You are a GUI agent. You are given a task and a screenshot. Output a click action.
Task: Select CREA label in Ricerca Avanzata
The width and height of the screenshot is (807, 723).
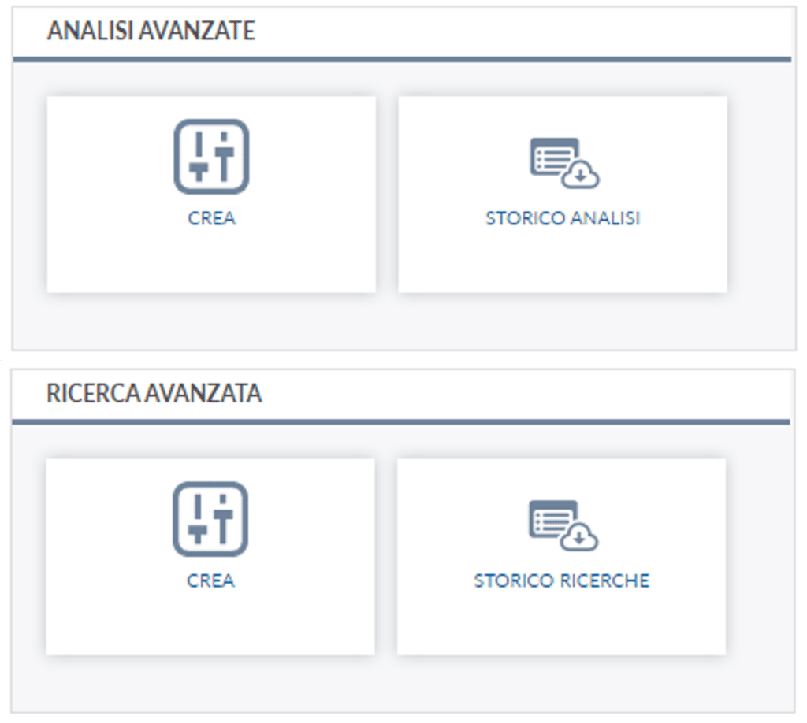click(210, 581)
